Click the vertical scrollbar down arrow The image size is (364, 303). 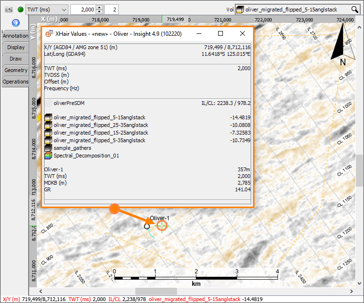360,283
